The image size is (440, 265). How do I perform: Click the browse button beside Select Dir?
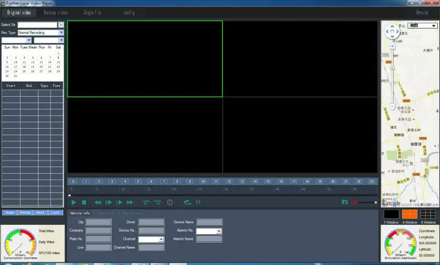coord(61,25)
